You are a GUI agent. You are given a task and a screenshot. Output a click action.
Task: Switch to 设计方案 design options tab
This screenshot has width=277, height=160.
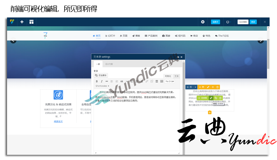click(109, 64)
